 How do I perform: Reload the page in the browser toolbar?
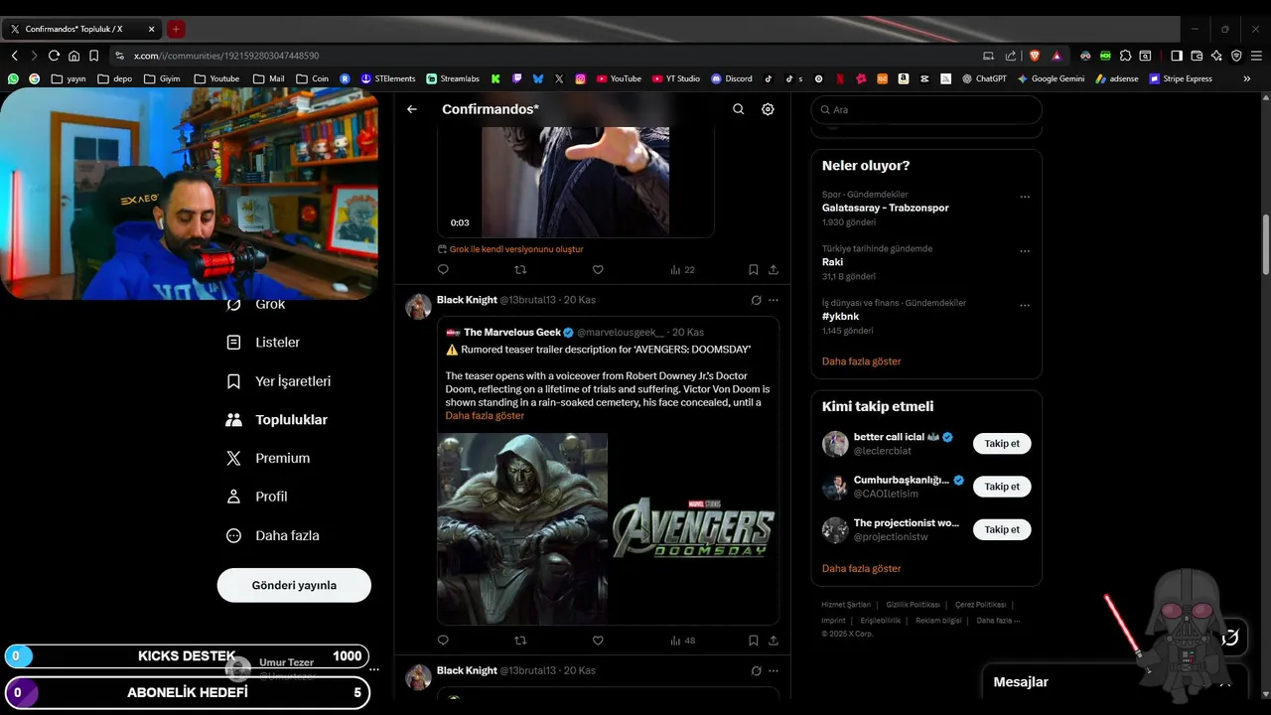pos(54,56)
